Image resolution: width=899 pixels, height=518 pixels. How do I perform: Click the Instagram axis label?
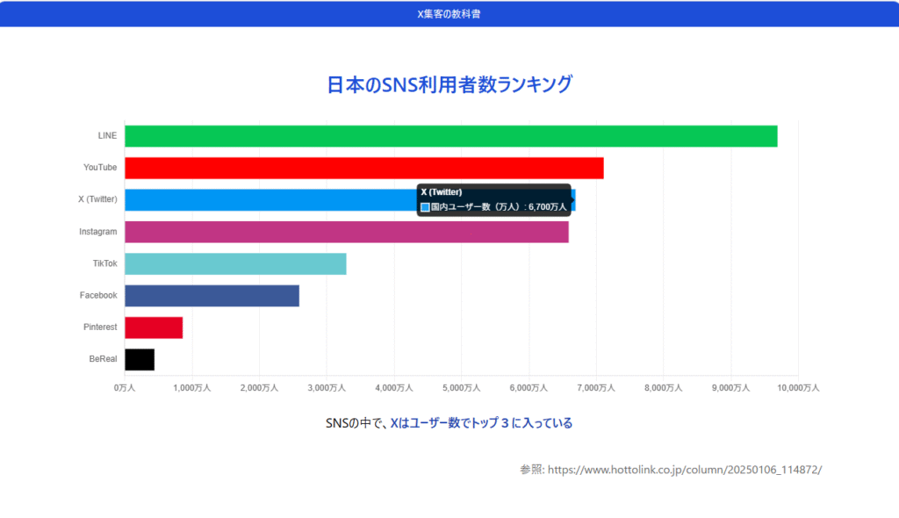tap(97, 232)
